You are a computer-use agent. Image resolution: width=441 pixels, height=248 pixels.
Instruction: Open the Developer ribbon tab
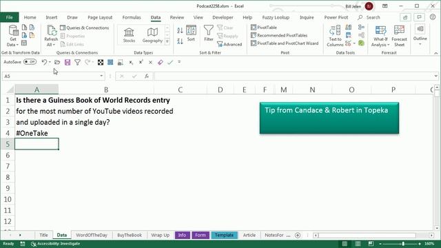(x=223, y=17)
